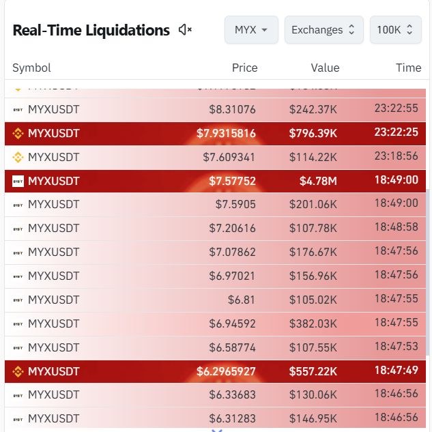Click the Binance icon on the $796.39K row

(18, 134)
